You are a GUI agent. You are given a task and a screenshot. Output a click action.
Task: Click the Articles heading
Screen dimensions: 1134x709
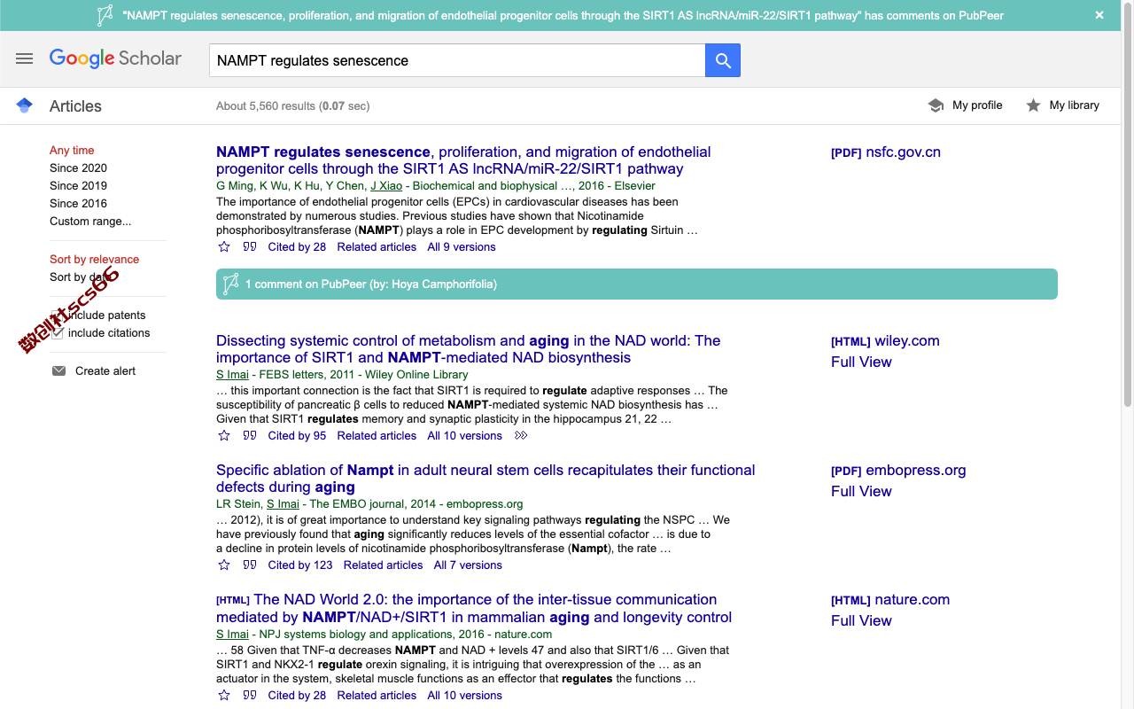click(x=75, y=106)
